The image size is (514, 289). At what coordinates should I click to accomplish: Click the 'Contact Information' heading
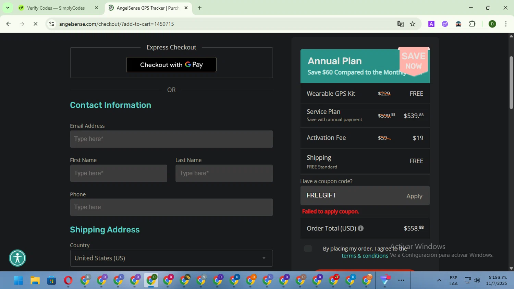click(x=110, y=105)
